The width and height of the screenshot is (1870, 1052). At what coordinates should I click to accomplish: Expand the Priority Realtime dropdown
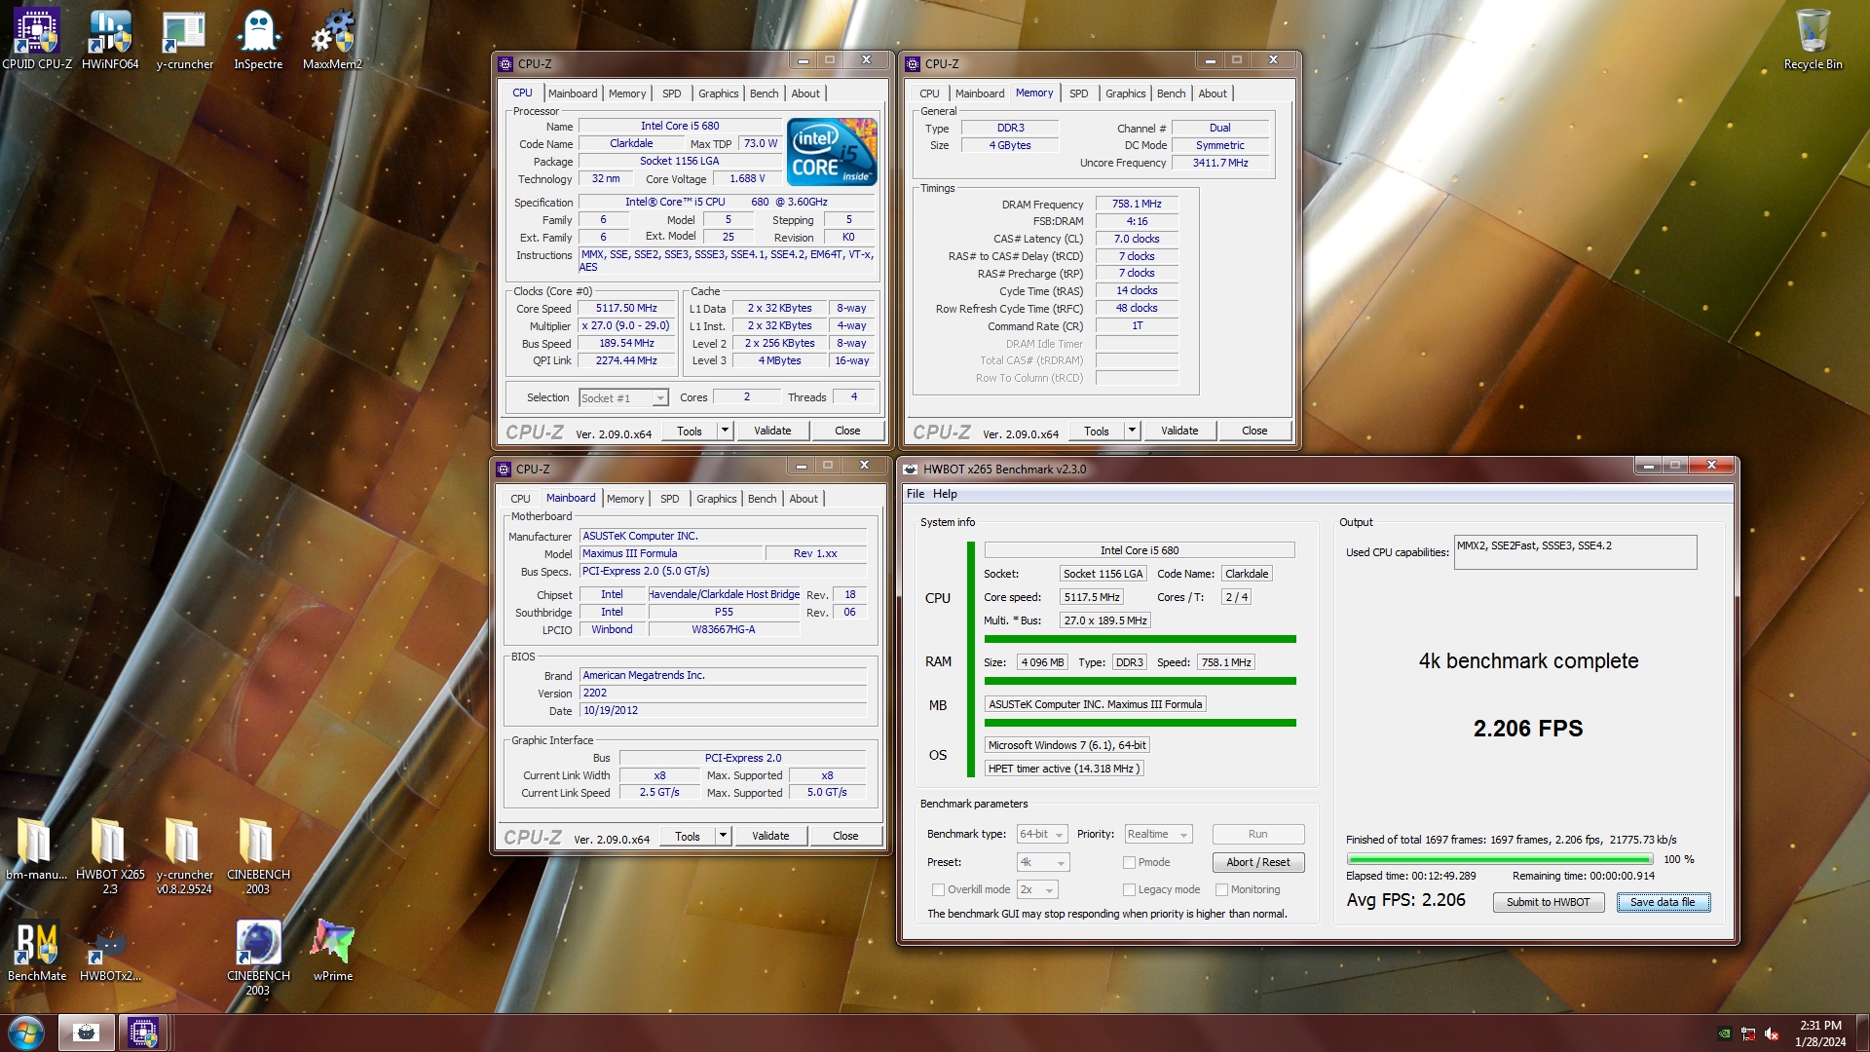[x=1158, y=834]
